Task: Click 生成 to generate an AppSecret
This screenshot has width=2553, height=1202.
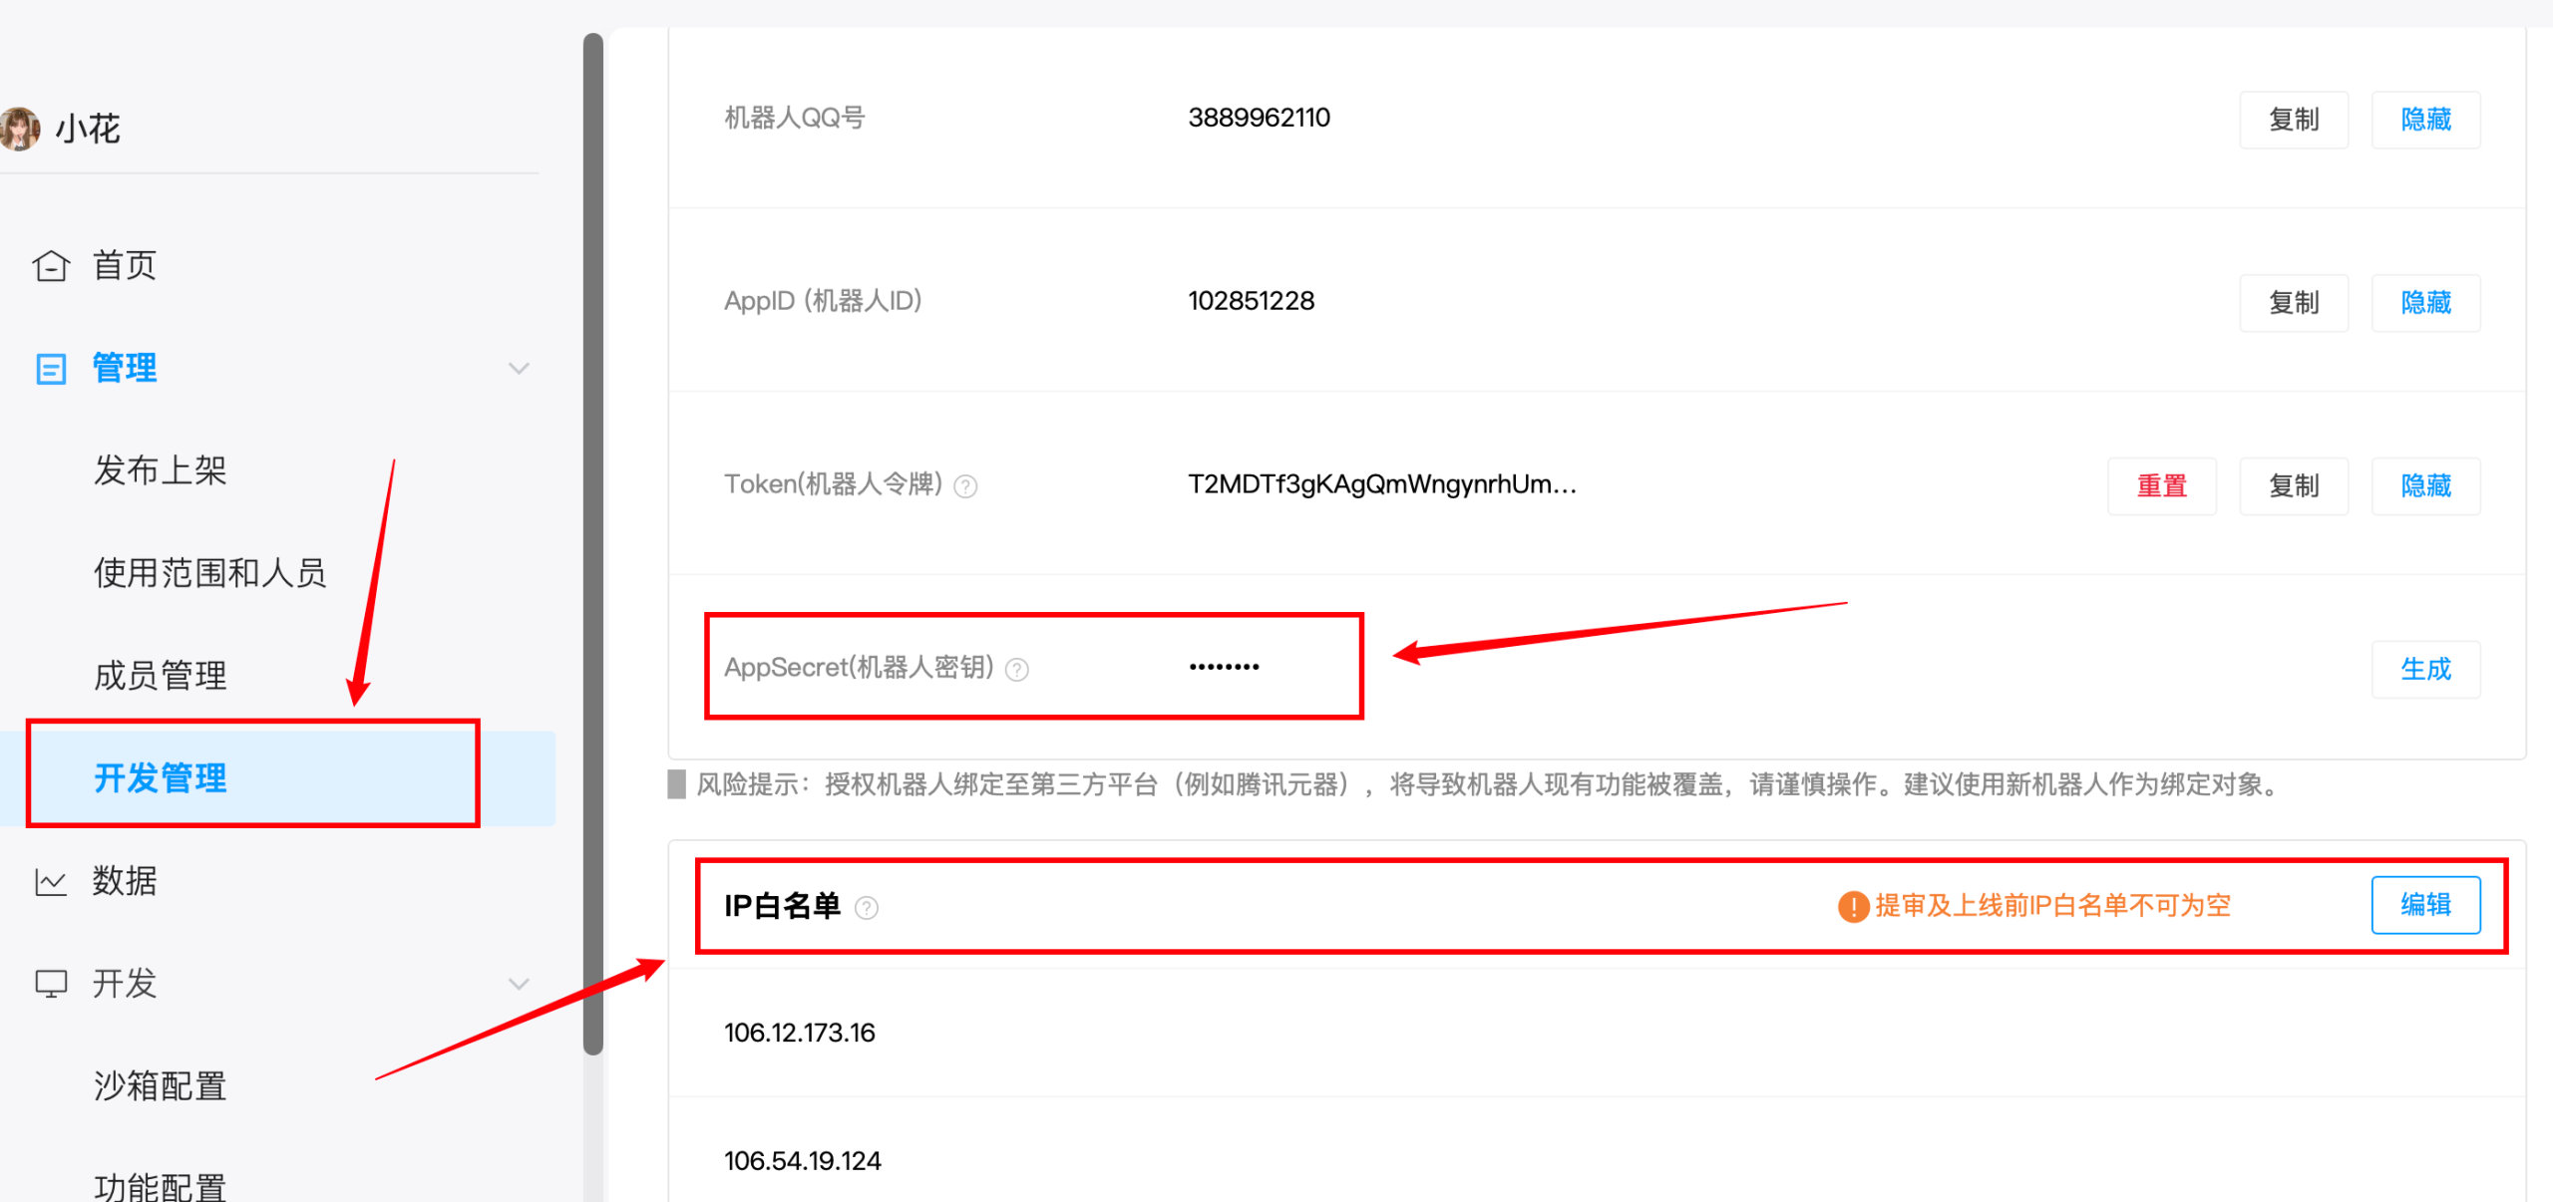Action: pos(2426,669)
